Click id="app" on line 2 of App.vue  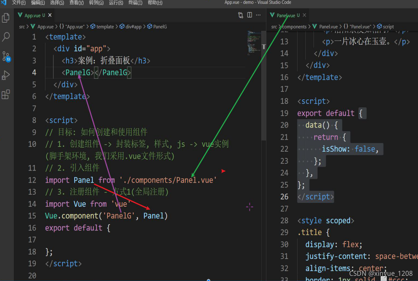90,49
